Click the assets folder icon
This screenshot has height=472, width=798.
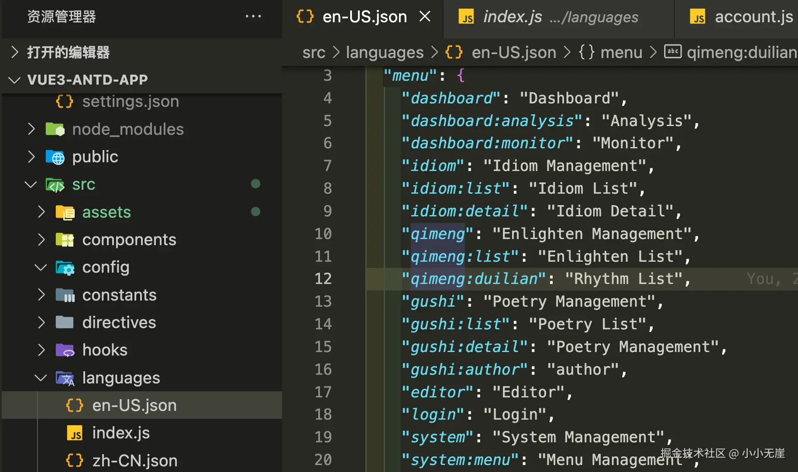(x=65, y=212)
